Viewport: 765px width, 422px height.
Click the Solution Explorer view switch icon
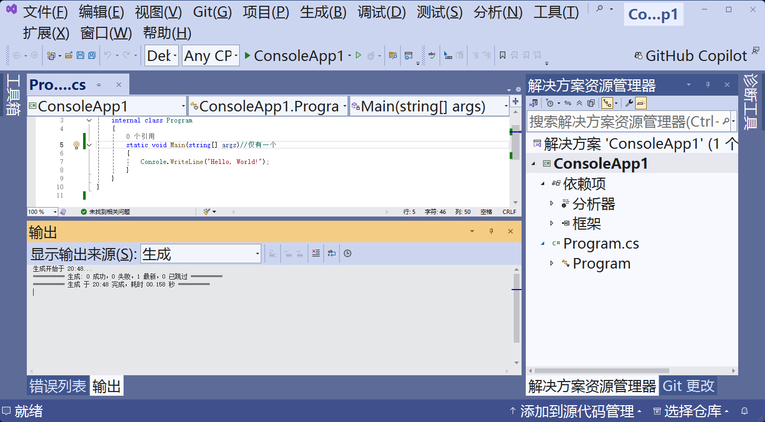534,103
